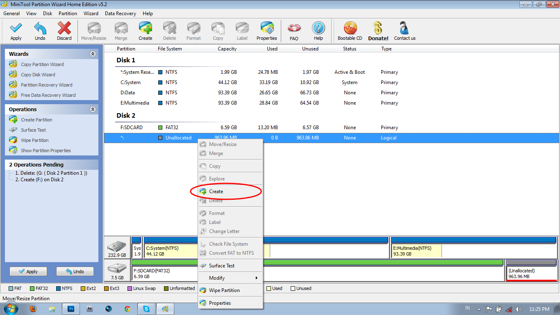Image resolution: width=560 pixels, height=315 pixels.
Task: Open Help from the toolbar
Action: click(x=319, y=31)
